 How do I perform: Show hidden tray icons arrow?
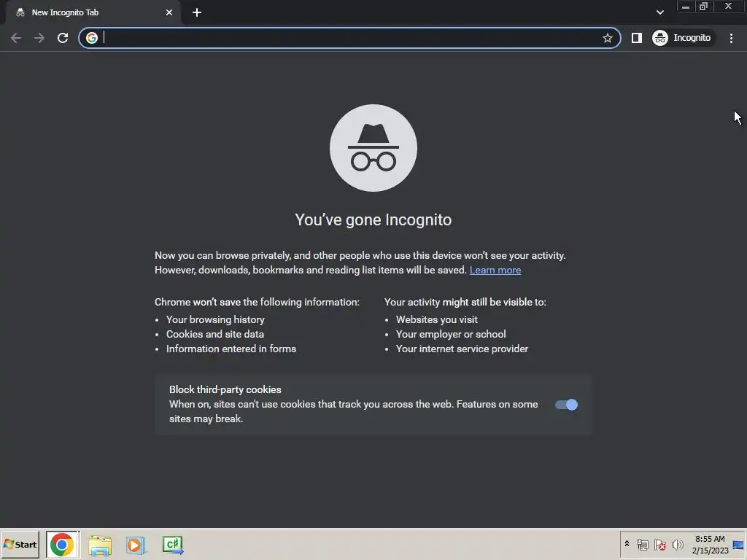[x=627, y=544]
